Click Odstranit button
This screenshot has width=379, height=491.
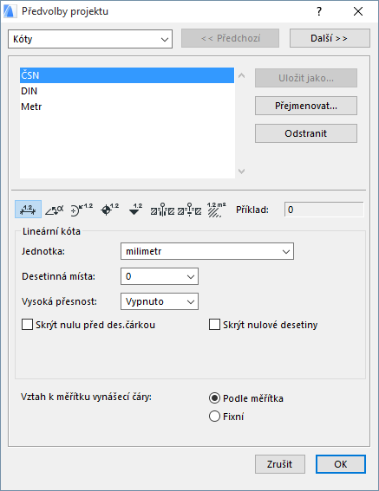pos(306,133)
